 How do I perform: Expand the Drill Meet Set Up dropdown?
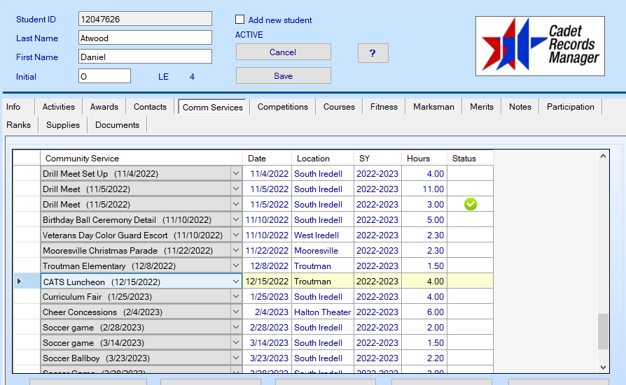click(236, 174)
